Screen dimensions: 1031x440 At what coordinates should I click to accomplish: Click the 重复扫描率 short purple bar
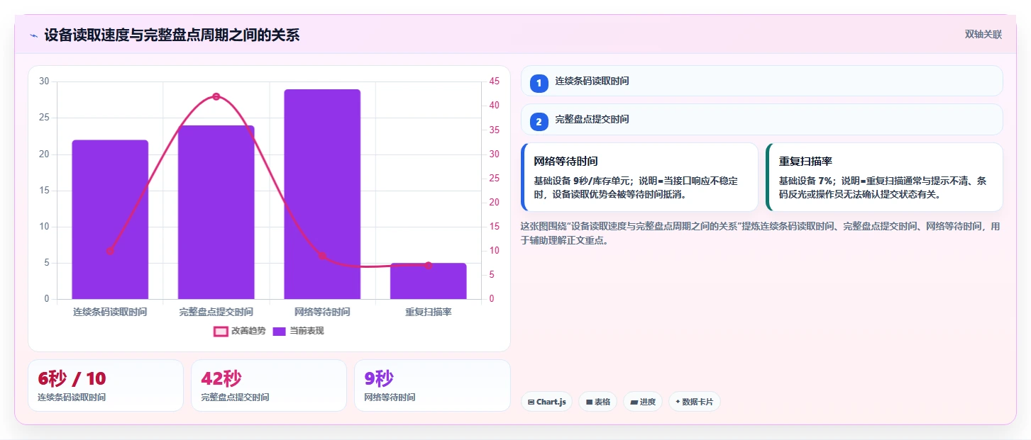(x=429, y=281)
